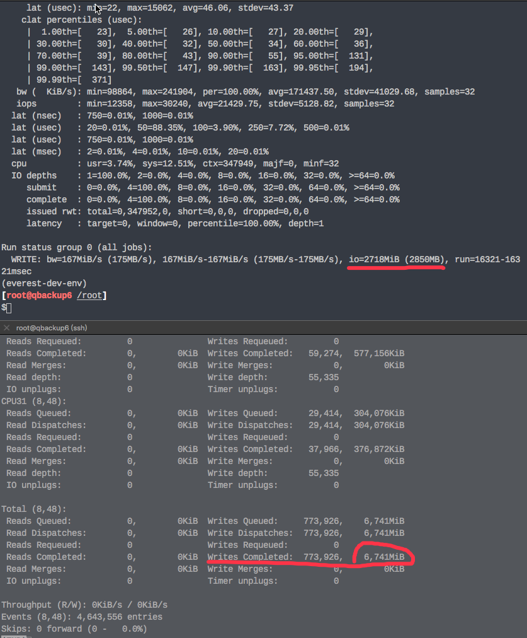Viewport: 527px width, 638px height.
Task: Click the 99.99th=[ 371] percentile entry
Action: click(x=74, y=79)
